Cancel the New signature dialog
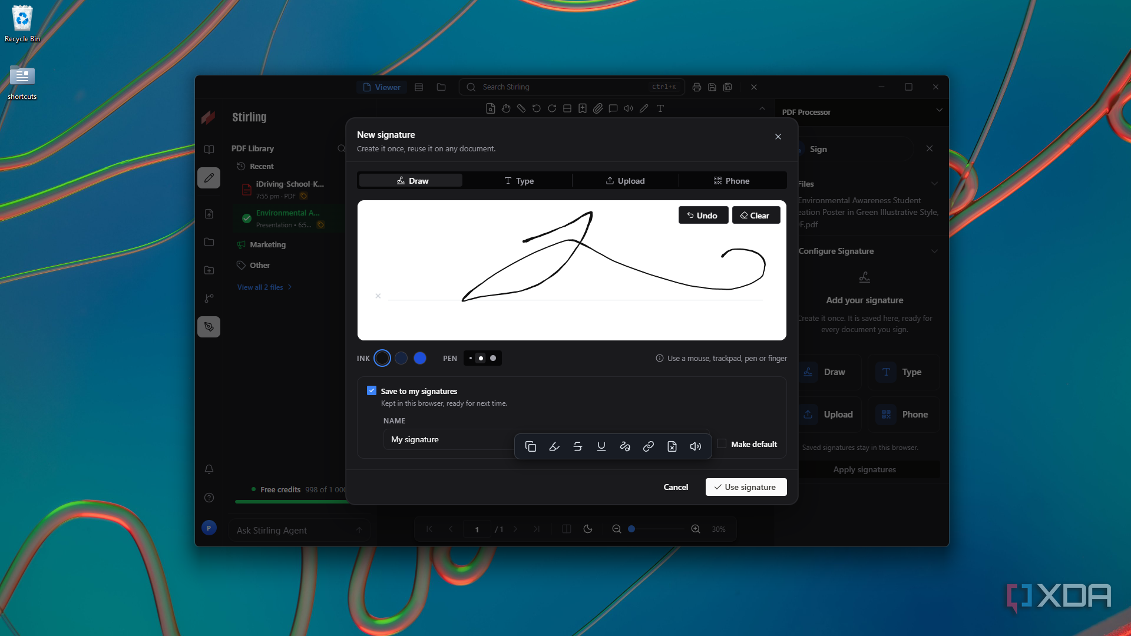Screen dimensions: 1131x636 click(676, 487)
